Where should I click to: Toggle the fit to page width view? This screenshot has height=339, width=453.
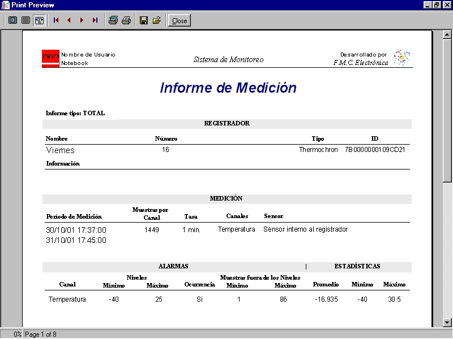point(39,20)
